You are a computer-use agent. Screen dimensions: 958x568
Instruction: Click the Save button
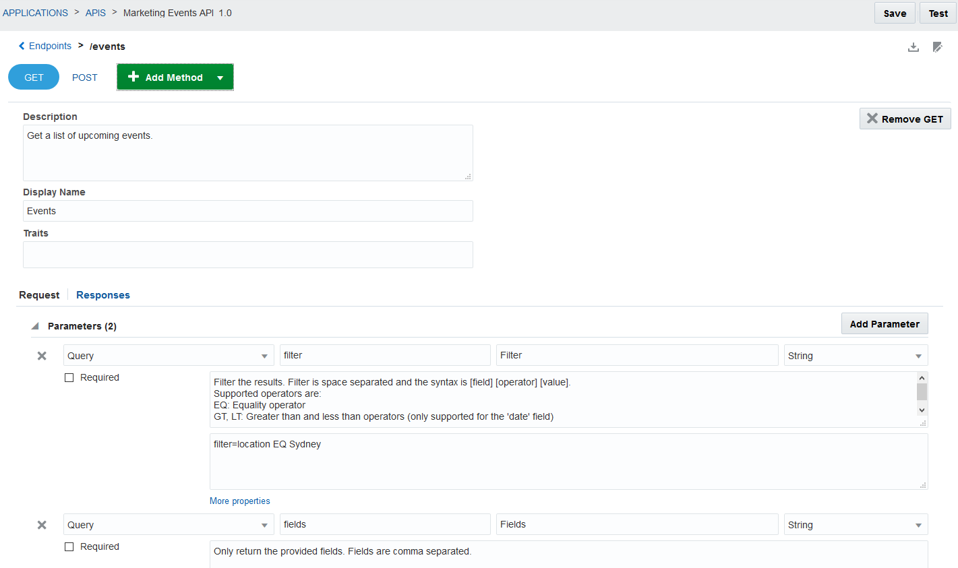(x=895, y=13)
